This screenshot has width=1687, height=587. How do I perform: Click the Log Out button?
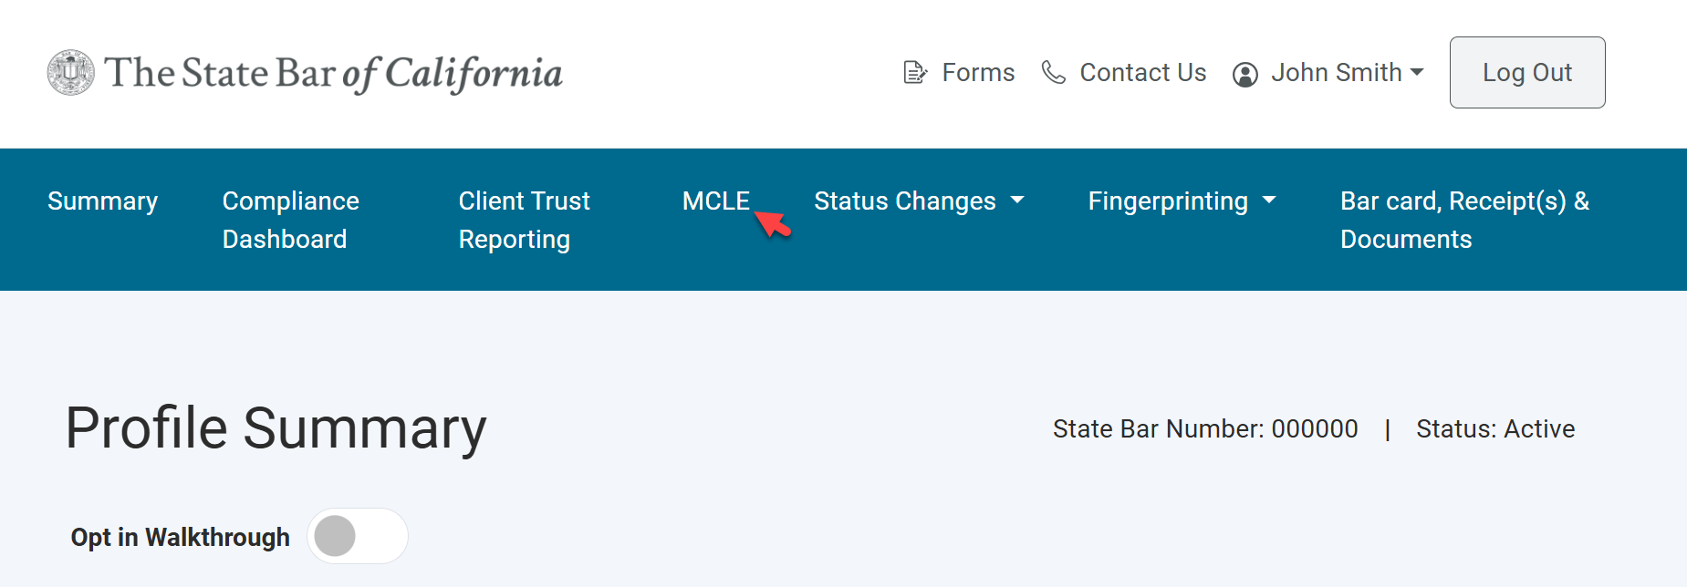coord(1526,72)
